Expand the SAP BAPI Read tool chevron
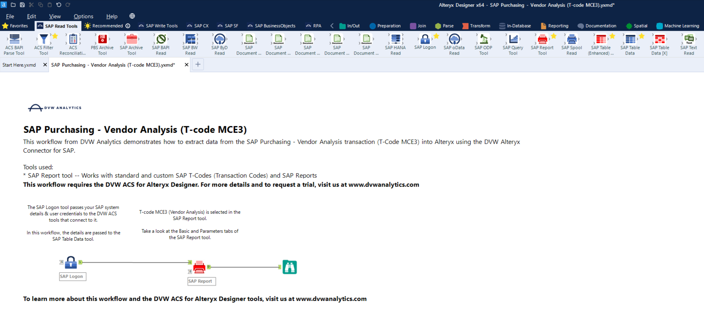The height and width of the screenshot is (323, 704). coord(169,39)
